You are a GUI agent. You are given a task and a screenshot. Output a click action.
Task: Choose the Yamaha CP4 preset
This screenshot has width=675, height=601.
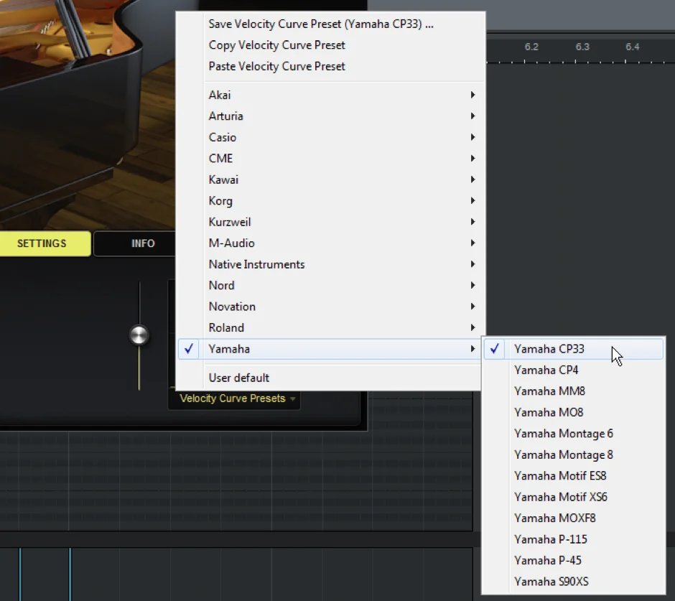(x=574, y=370)
